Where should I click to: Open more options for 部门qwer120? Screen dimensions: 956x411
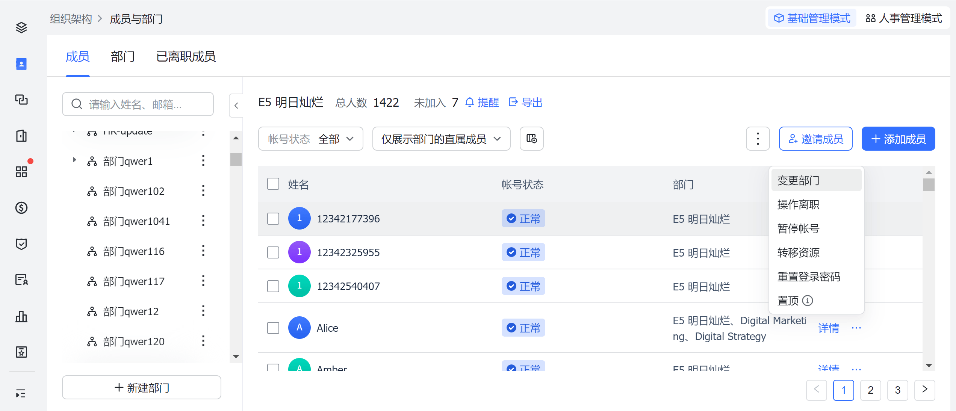(x=203, y=341)
